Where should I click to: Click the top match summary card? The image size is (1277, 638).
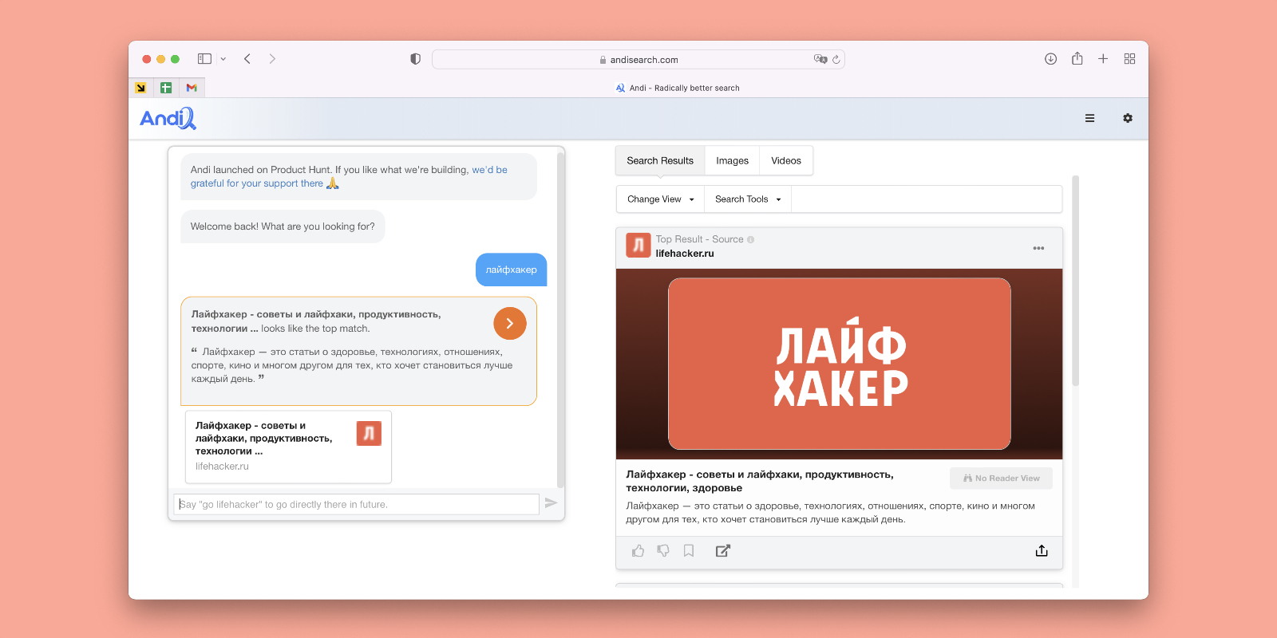358,351
